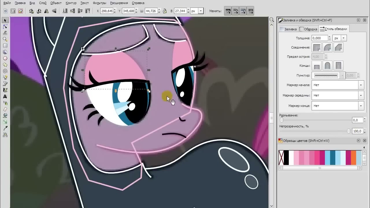Toggle width/height ratio lock
The image size is (370, 208).
(164, 11)
